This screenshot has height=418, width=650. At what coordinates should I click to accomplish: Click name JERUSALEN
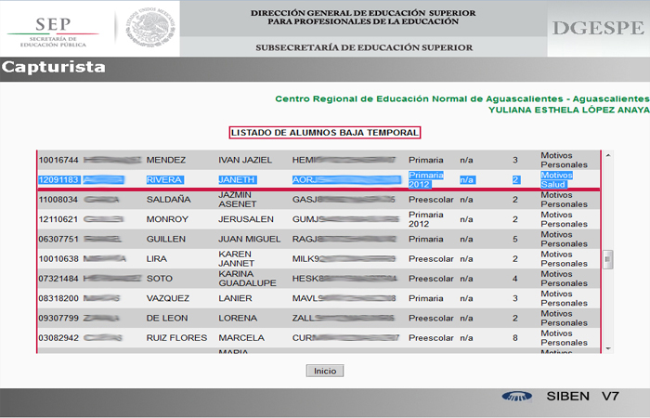246,219
